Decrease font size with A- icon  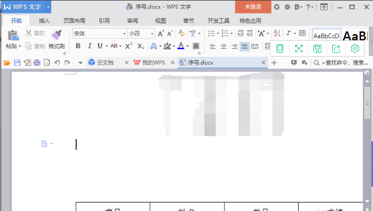170,33
